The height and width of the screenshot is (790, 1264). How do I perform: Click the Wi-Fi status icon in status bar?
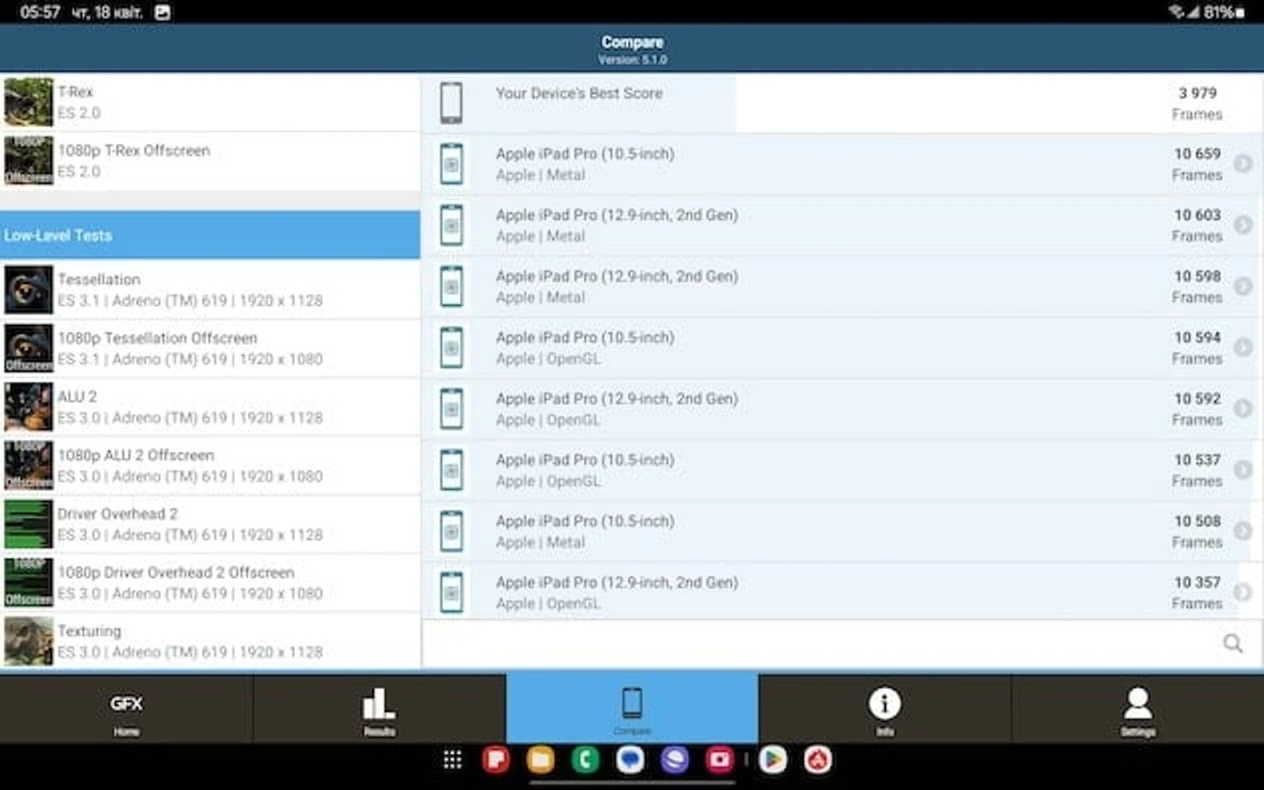pyautogui.click(x=1176, y=12)
